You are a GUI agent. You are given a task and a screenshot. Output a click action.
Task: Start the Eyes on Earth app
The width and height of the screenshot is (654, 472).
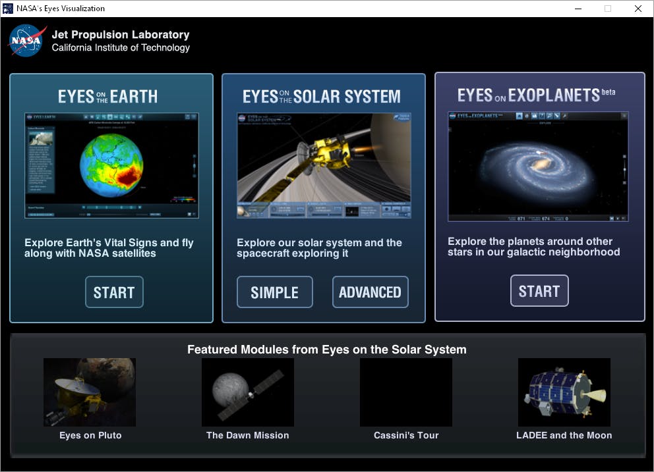click(x=114, y=292)
